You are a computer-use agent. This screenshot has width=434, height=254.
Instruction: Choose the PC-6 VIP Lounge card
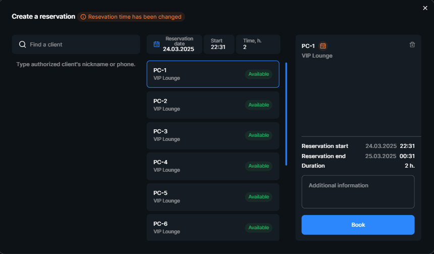tap(213, 227)
